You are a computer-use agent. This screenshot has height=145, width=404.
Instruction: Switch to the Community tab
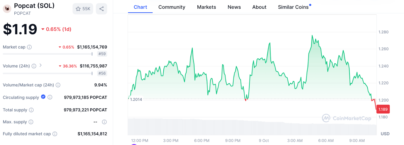click(x=172, y=7)
